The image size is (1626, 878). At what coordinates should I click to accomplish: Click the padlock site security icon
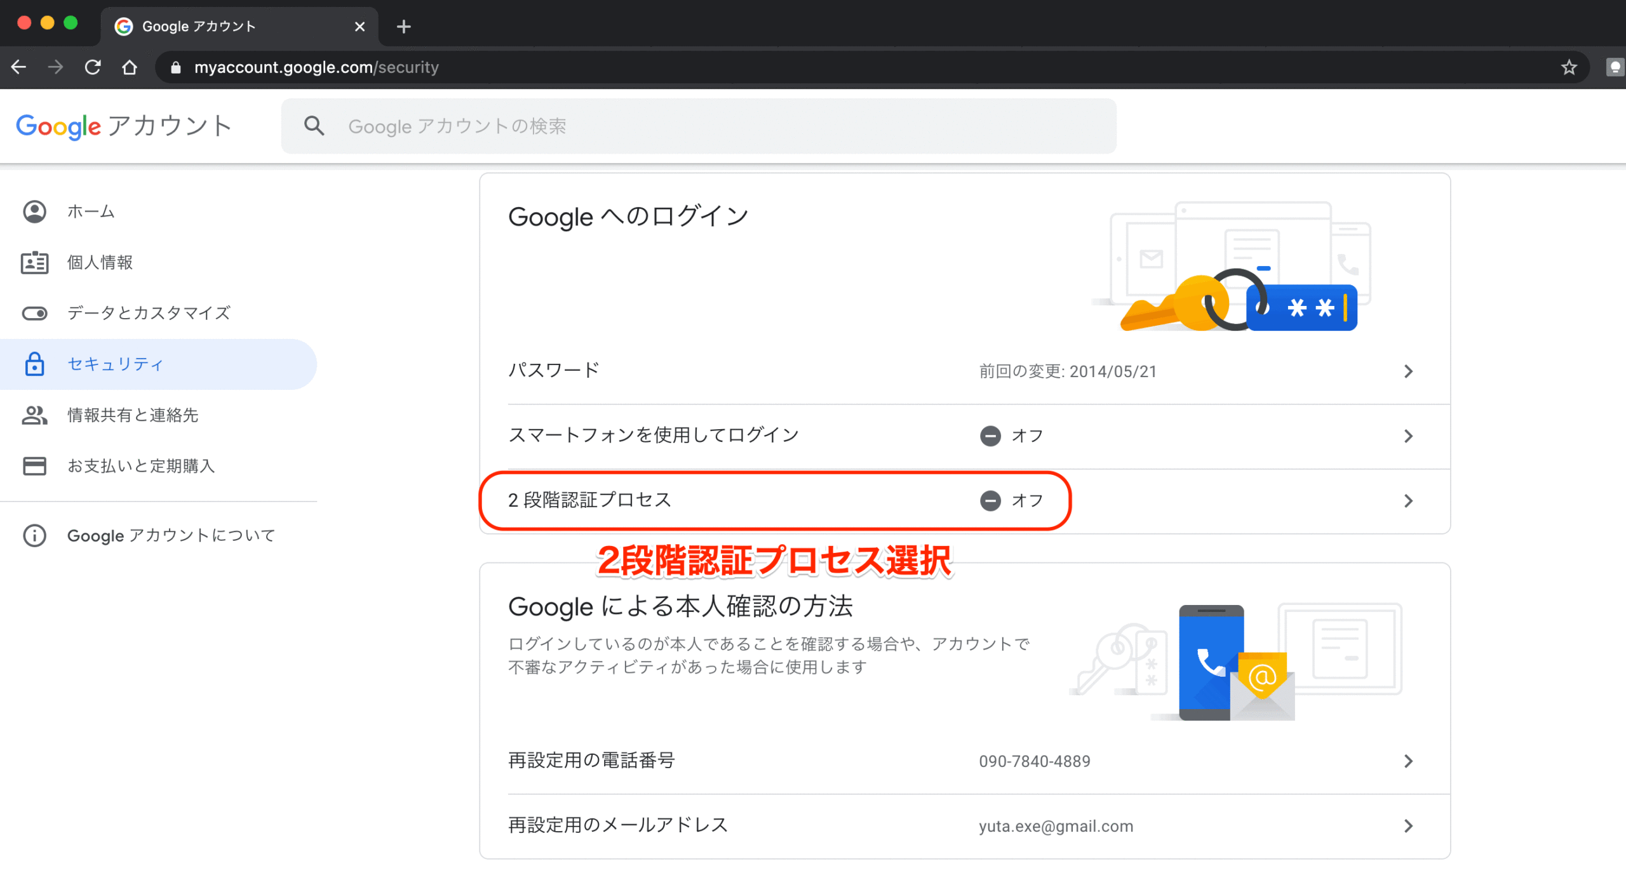[176, 67]
